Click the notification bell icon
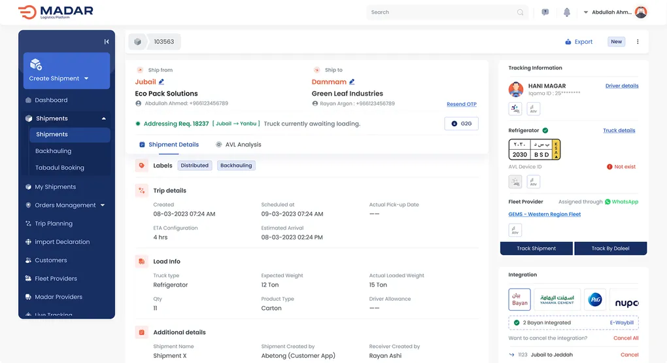667x363 pixels. [x=567, y=12]
